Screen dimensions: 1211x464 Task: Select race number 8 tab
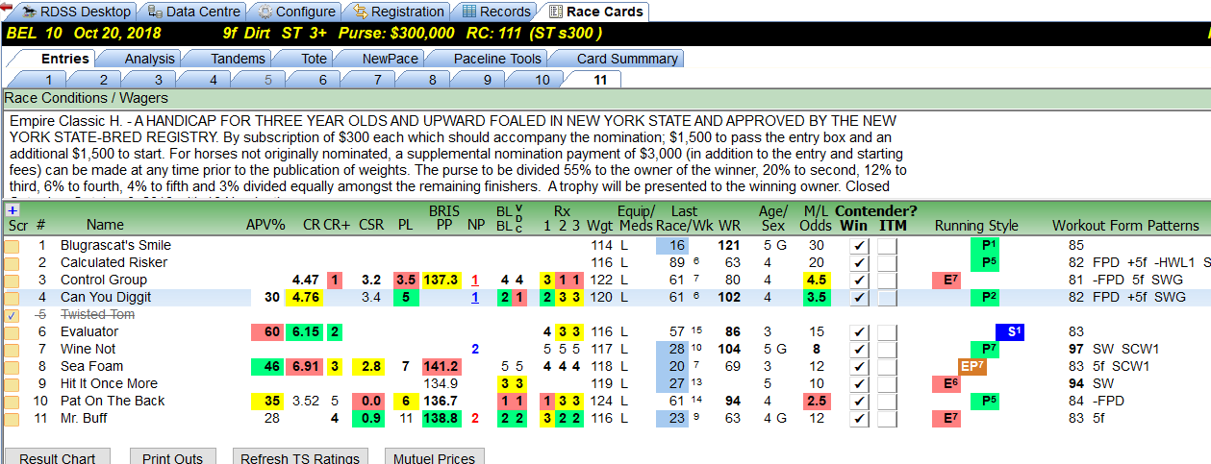tap(433, 80)
